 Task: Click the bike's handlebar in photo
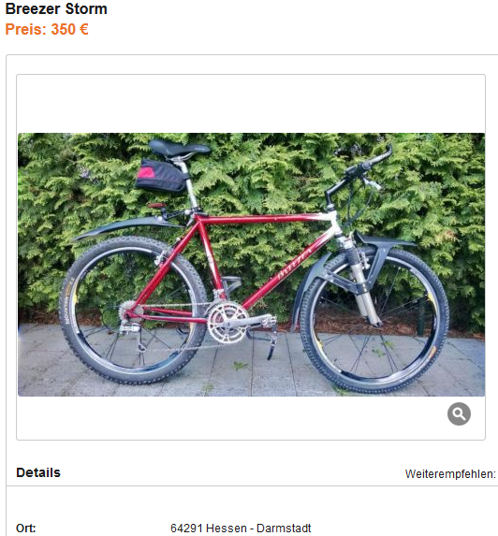pyautogui.click(x=359, y=174)
